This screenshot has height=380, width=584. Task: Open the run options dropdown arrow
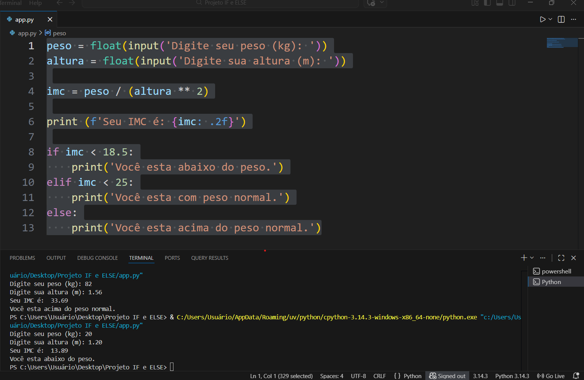click(x=550, y=19)
